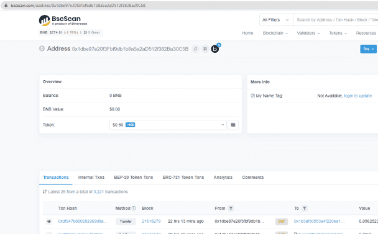Select the Transactions tab
The width and height of the screenshot is (378, 234).
click(x=56, y=178)
